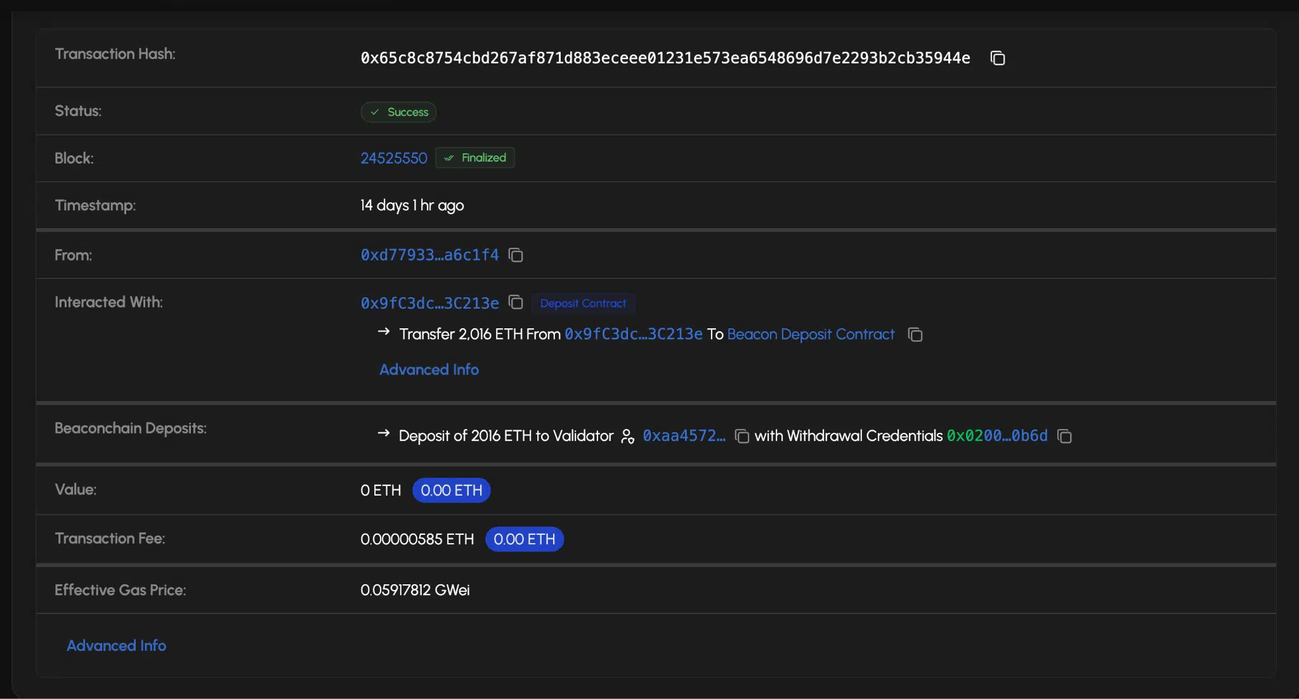Open the Beacon Deposit Contract page
This screenshot has height=699, width=1299.
click(x=811, y=334)
